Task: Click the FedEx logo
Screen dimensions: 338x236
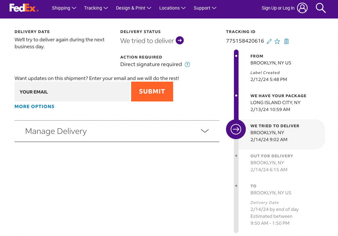Action: [23, 8]
